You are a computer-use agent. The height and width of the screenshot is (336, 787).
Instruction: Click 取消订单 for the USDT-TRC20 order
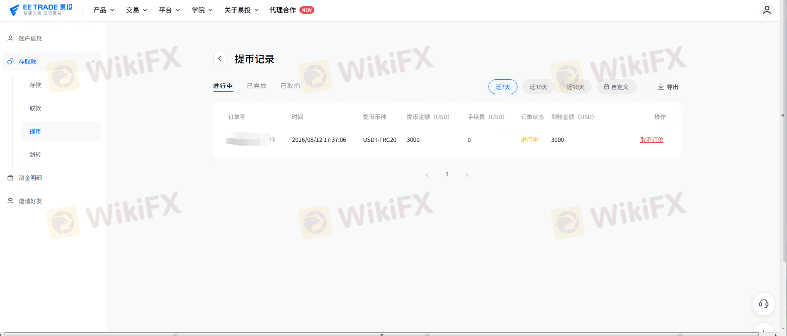[x=652, y=140]
